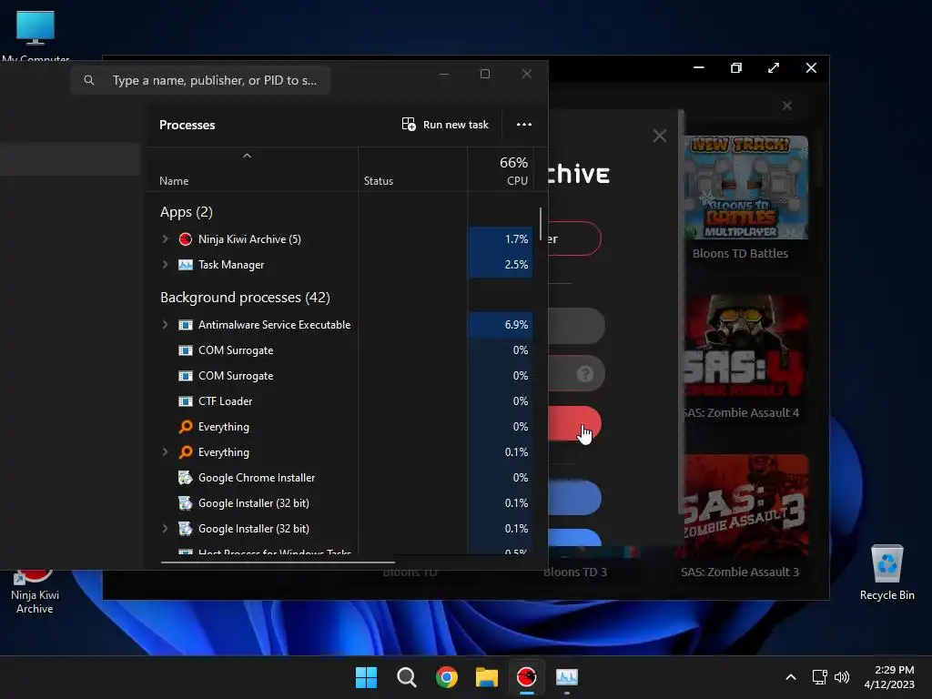Click the red outlined button in the Archive dialog
932x699 pixels.
click(x=574, y=238)
